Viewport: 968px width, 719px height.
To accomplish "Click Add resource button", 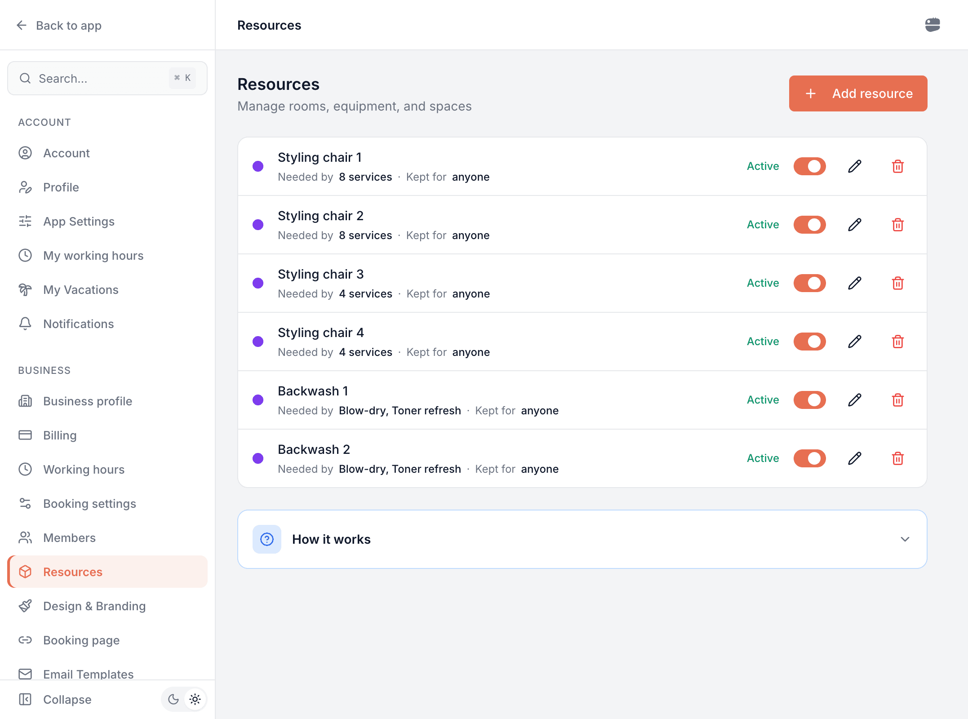I will [x=858, y=93].
